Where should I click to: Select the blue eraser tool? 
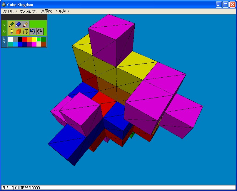click(19, 24)
